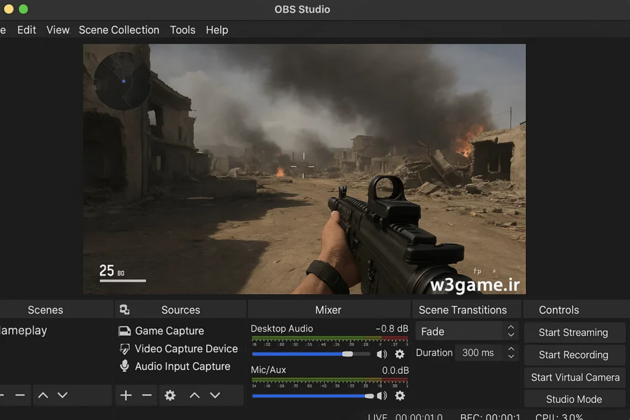Open source properties gear icon
The width and height of the screenshot is (630, 420).
click(170, 395)
